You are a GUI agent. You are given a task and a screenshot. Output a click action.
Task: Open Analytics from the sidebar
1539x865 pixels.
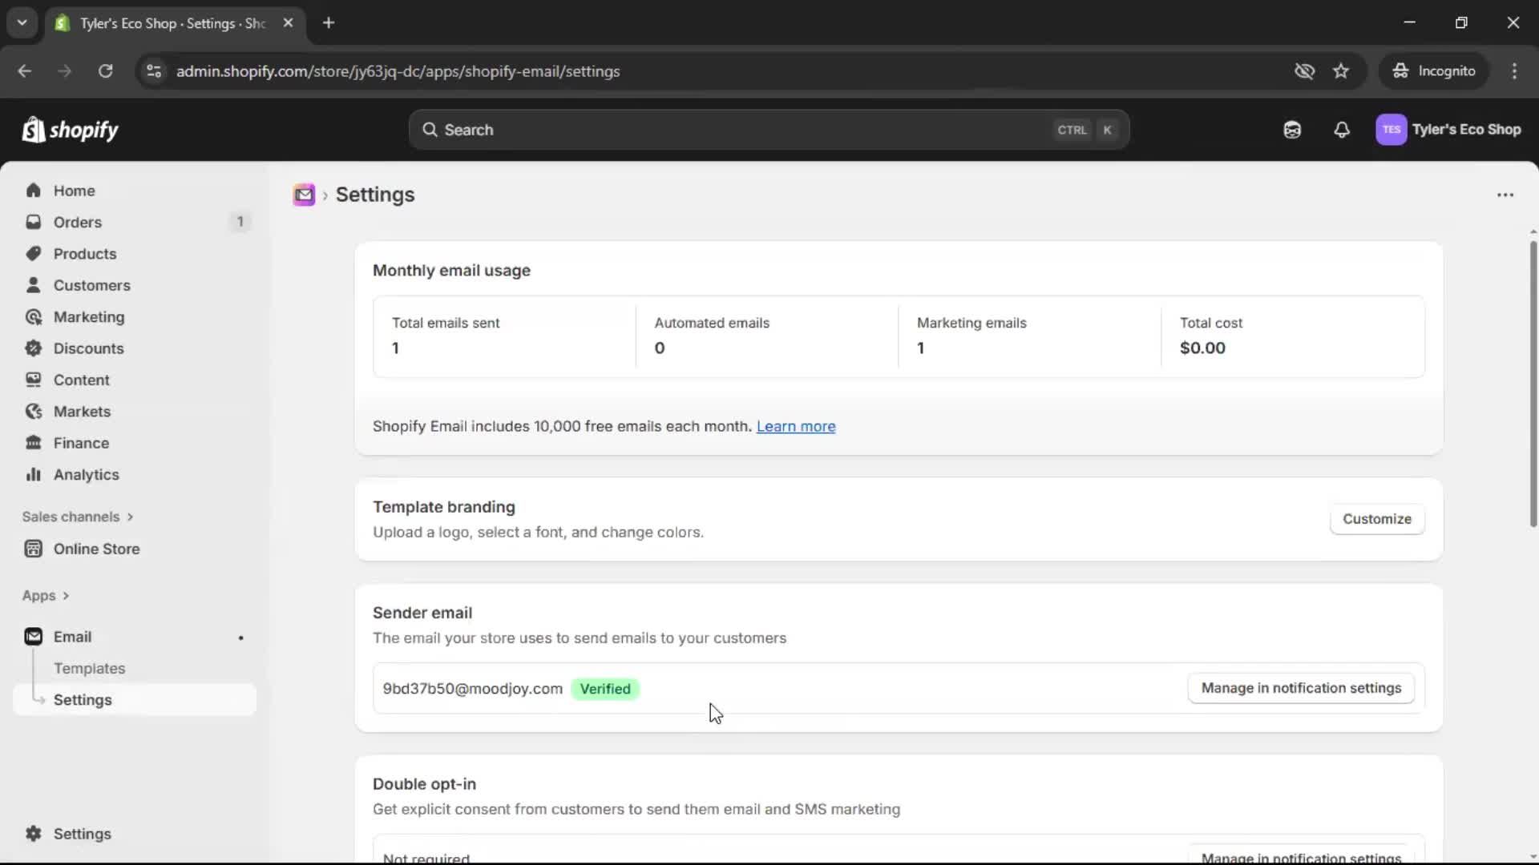pyautogui.click(x=86, y=475)
